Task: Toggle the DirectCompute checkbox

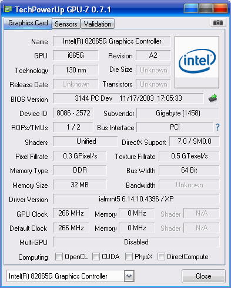Action: (161, 257)
